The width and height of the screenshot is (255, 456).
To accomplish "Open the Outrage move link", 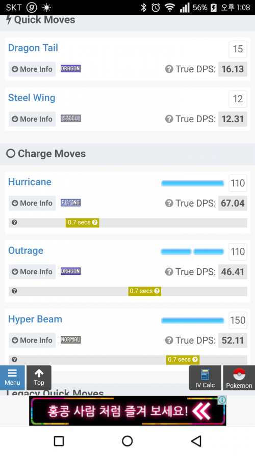I will 25,251.
